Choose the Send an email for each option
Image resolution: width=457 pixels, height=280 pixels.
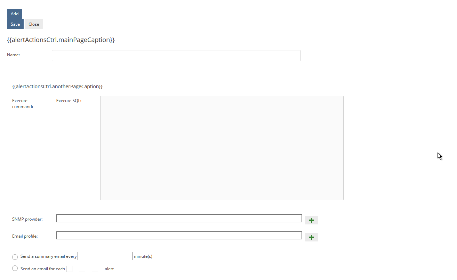15,269
